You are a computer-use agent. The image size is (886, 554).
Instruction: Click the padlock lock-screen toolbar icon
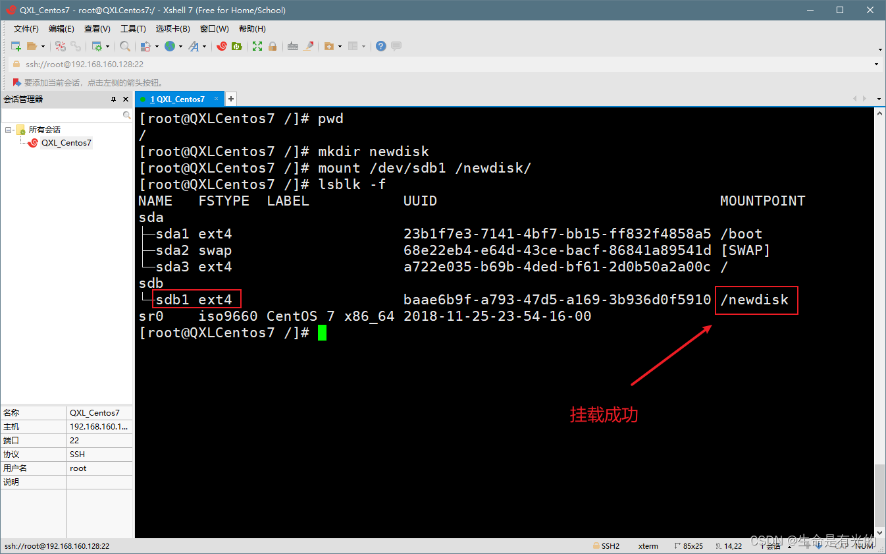click(273, 46)
